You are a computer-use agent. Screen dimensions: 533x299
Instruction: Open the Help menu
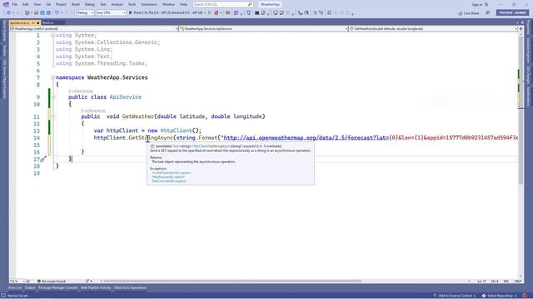183,4
